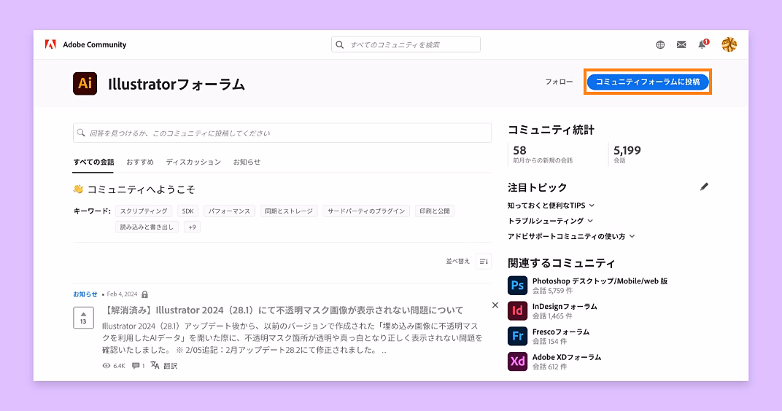Click the Adobe logo icon

(50, 44)
